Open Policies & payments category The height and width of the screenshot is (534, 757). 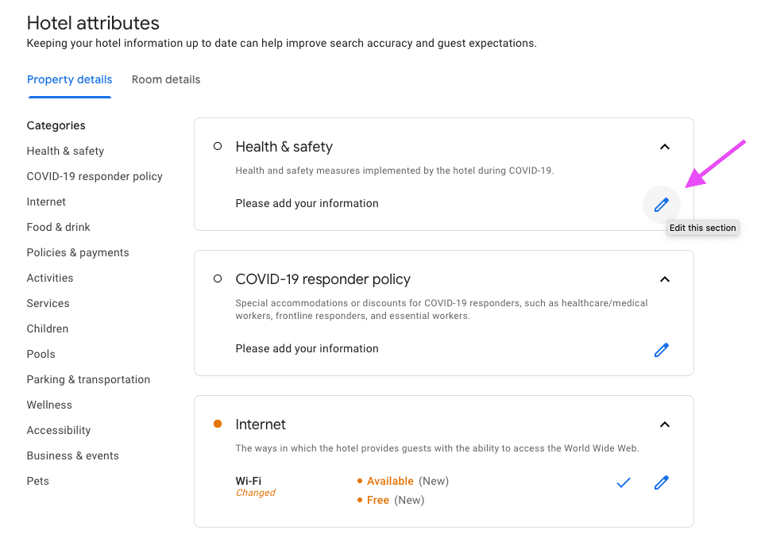tap(78, 253)
